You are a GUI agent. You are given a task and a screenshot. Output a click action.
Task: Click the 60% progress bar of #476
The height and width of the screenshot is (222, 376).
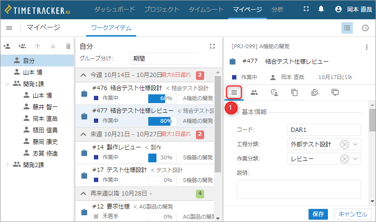tap(162, 98)
